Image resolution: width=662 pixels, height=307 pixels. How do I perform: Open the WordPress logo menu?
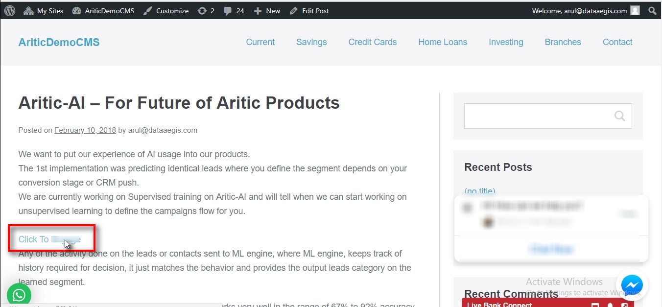[10, 10]
